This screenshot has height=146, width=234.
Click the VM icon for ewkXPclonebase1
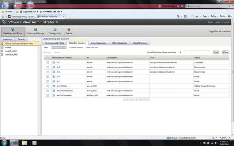click(x=54, y=95)
